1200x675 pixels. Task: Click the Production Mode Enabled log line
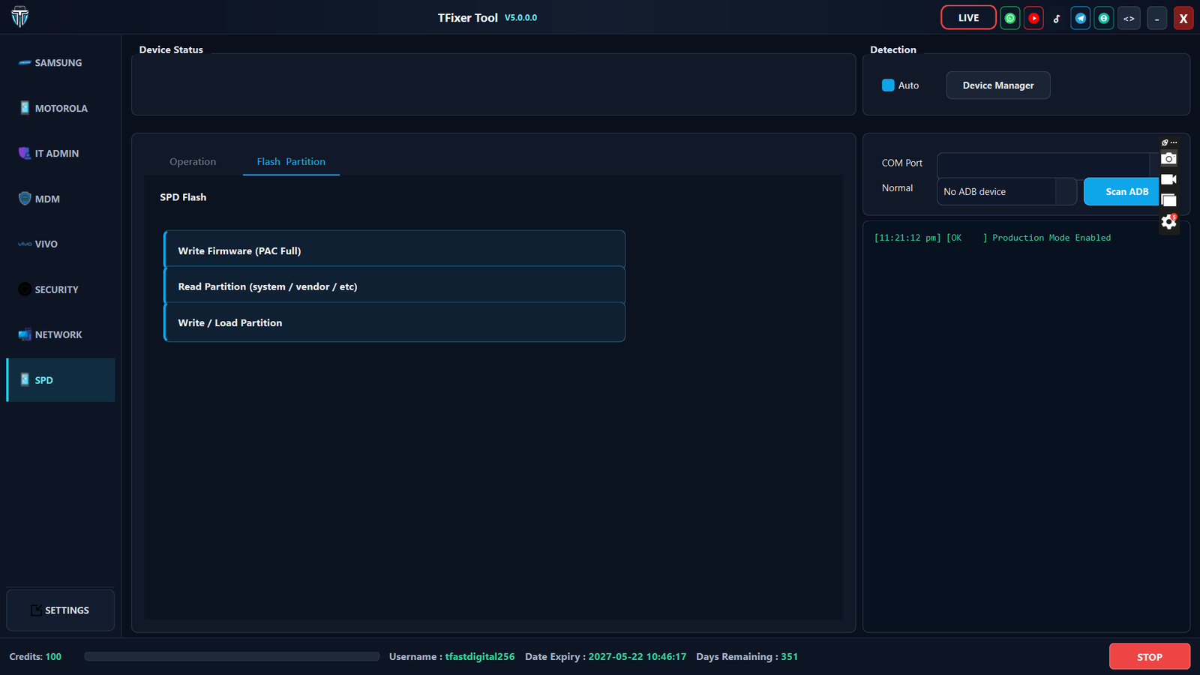pos(992,238)
